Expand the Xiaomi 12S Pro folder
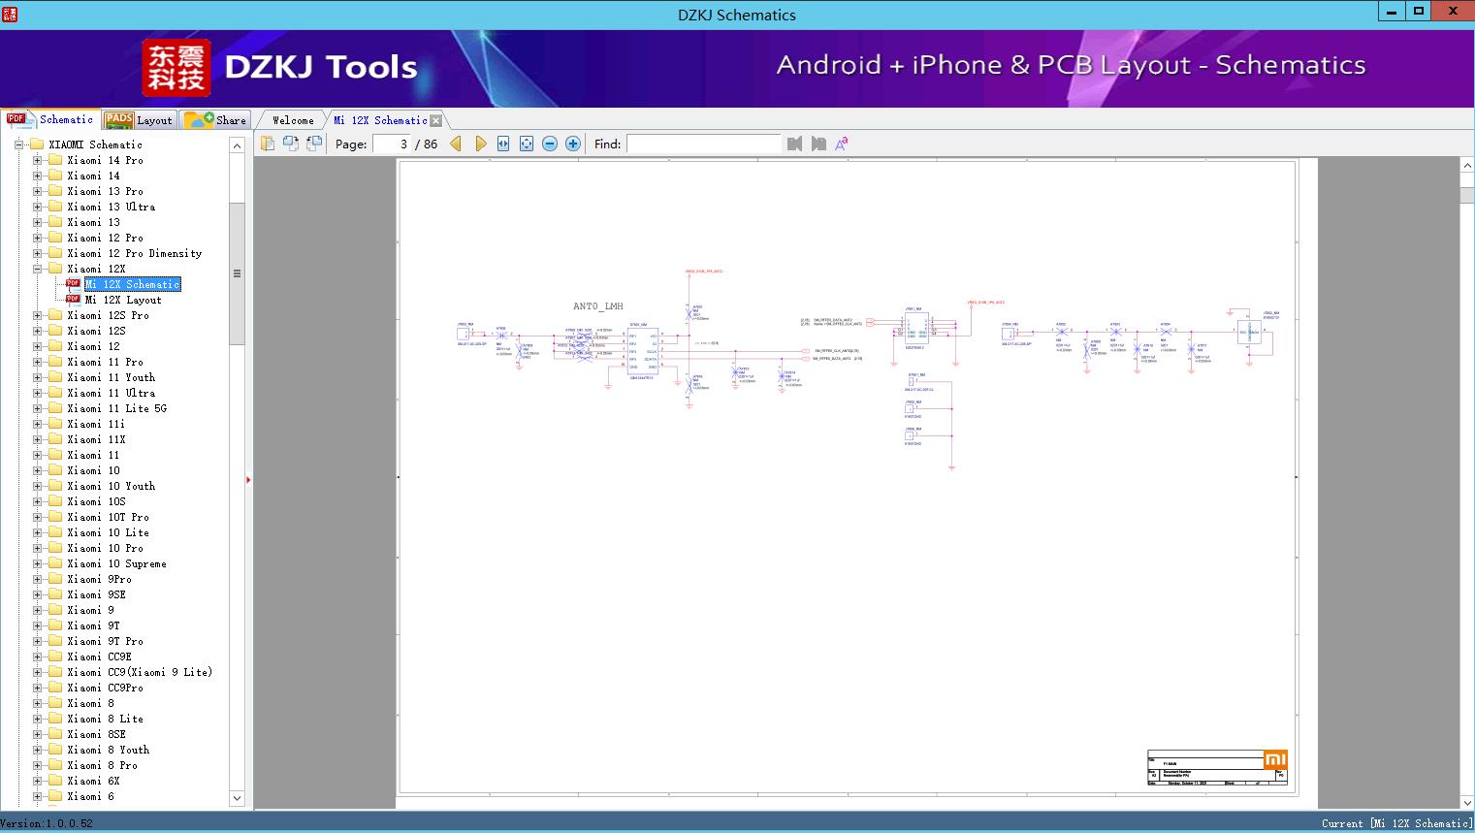The width and height of the screenshot is (1475, 833). [x=37, y=315]
